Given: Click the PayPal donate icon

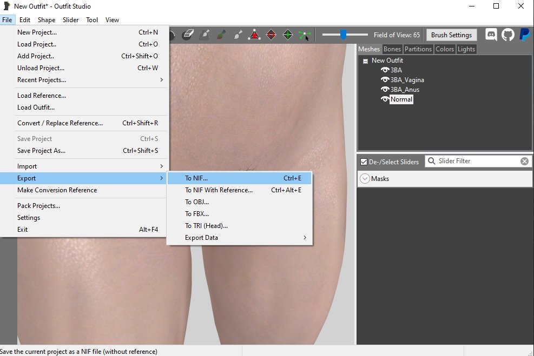Looking at the screenshot, I should click(524, 35).
